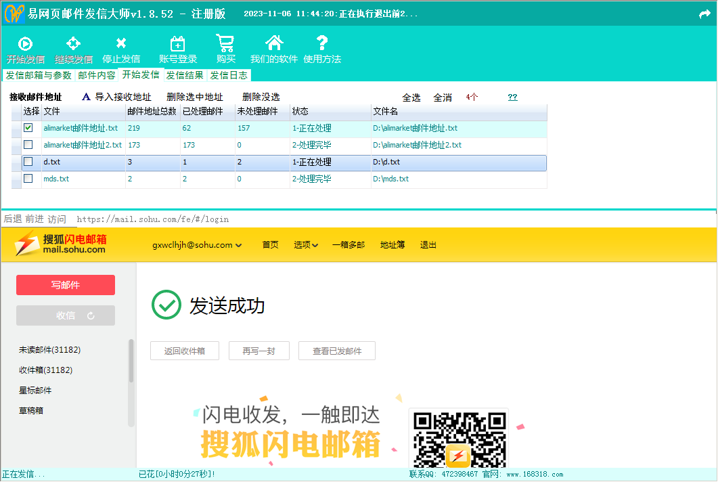Click the ?? help link above table

coord(512,97)
